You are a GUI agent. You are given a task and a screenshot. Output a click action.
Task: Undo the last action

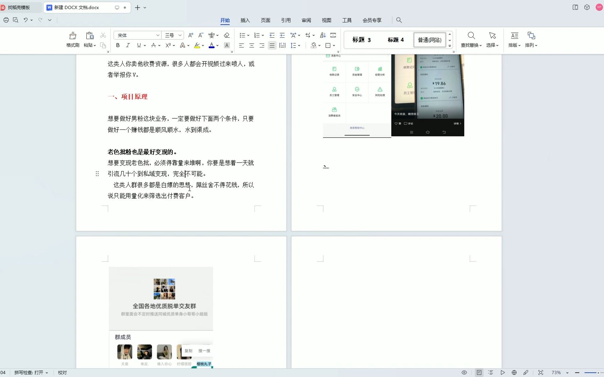click(x=26, y=20)
